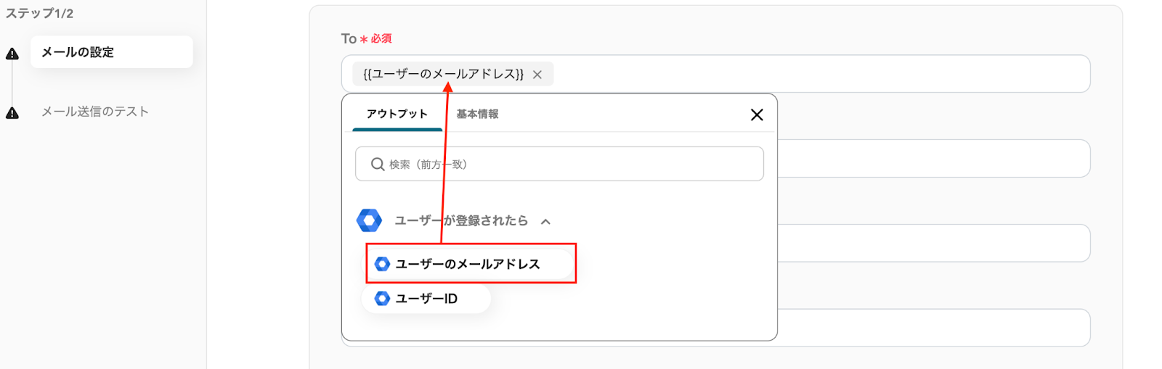This screenshot has height=369, width=1162.
Task: Select the {{ユーザーのメールアドレス}} tag chip
Action: [x=443, y=74]
